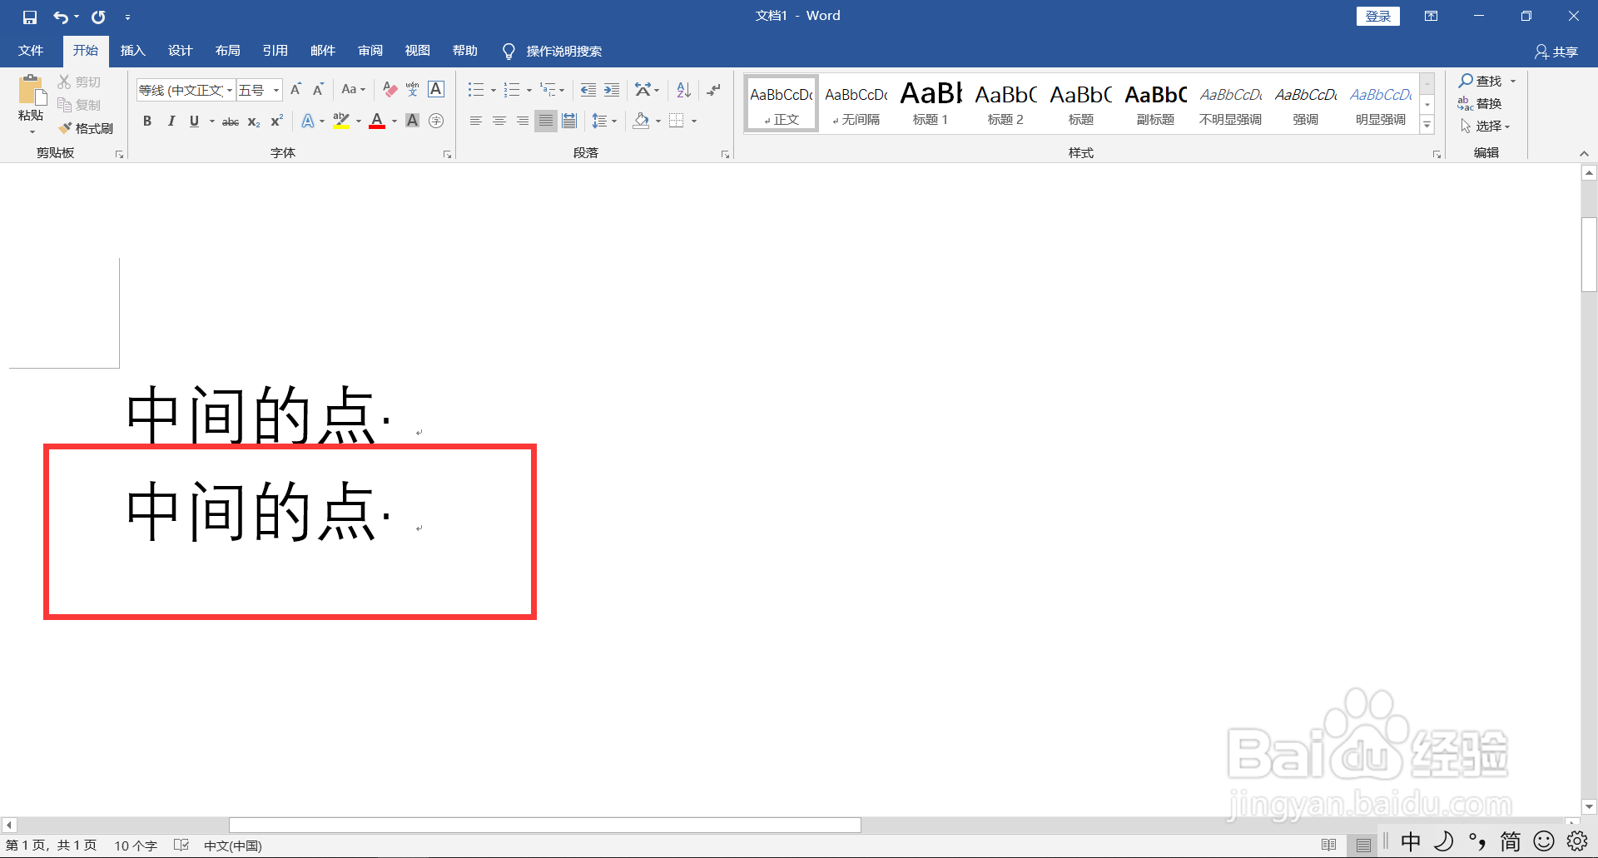Open the font name dropdown
The image size is (1598, 858).
pyautogui.click(x=230, y=90)
